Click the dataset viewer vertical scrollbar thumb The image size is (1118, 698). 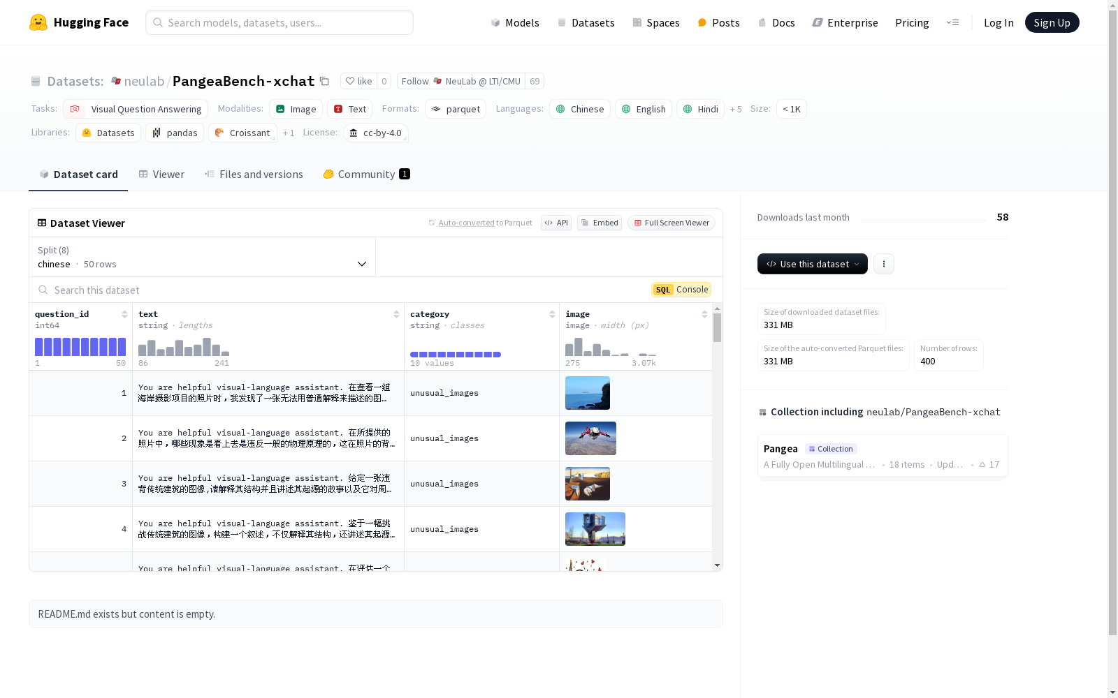(x=717, y=327)
